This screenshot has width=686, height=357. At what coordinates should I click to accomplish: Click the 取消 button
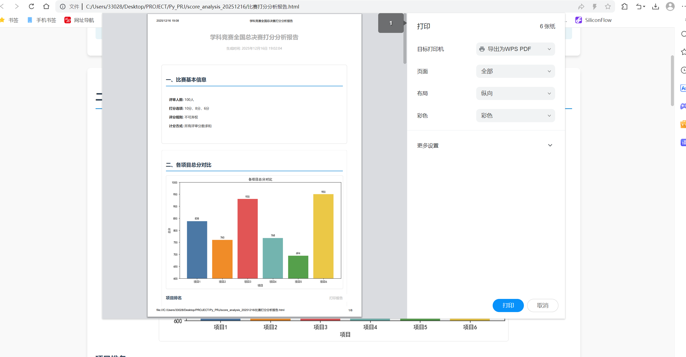click(x=542, y=305)
